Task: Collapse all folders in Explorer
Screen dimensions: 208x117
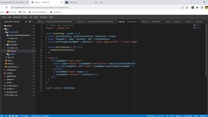Action: click(x=30, y=22)
